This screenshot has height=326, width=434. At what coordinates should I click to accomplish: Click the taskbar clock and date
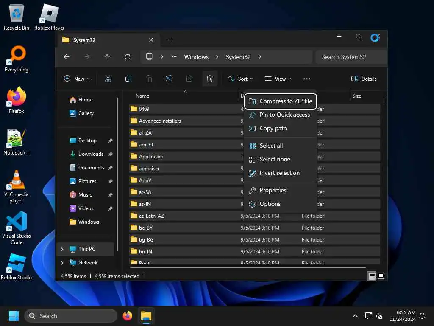pyautogui.click(x=402, y=316)
